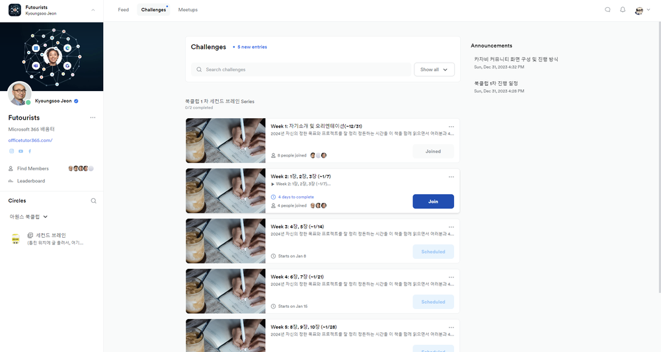Viewport: 661px width, 352px height.
Task: Open the 세컨드 브레인 circle
Action: point(50,235)
